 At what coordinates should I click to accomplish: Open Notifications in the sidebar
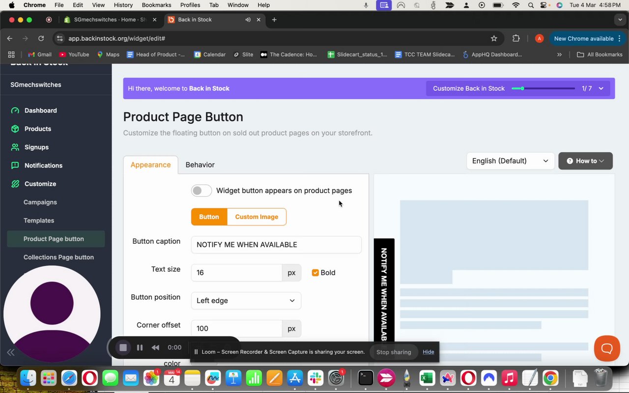(43, 166)
